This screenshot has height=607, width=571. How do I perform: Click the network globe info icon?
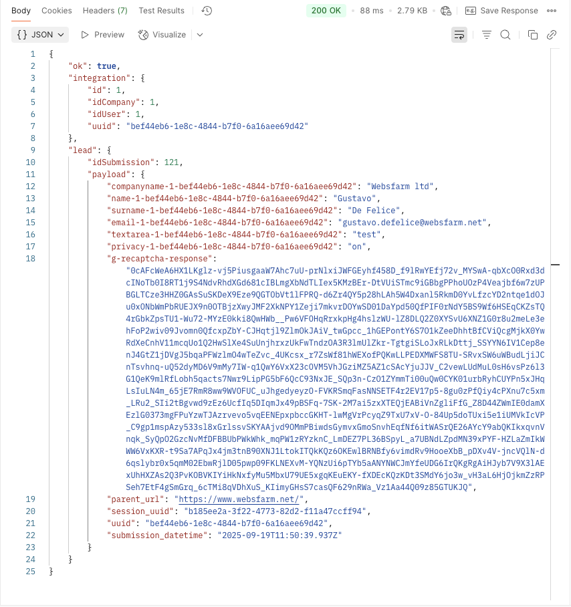(x=447, y=11)
